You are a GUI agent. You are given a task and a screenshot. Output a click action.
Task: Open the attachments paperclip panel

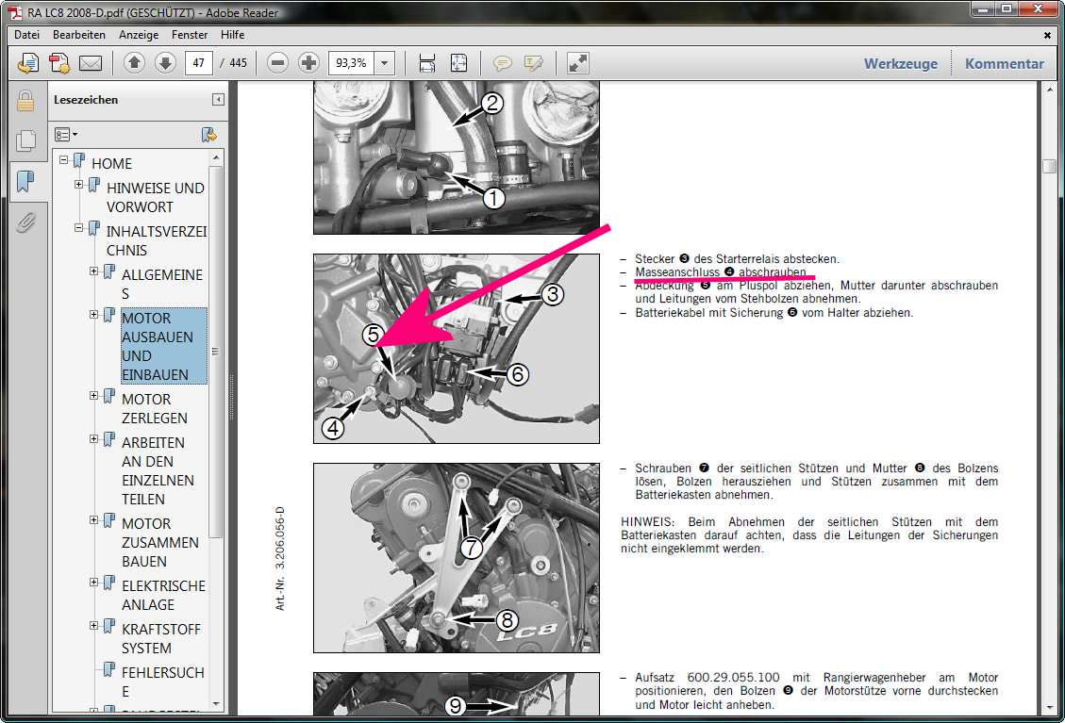(25, 222)
